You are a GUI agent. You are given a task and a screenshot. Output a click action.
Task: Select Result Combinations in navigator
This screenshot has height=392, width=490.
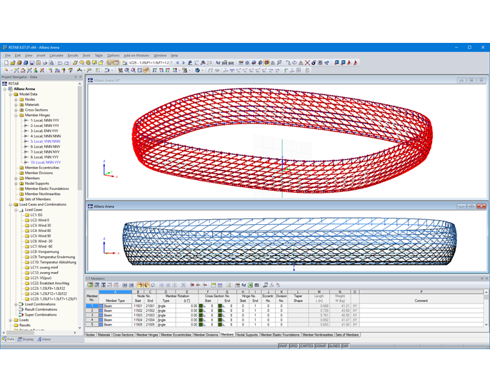click(x=41, y=310)
